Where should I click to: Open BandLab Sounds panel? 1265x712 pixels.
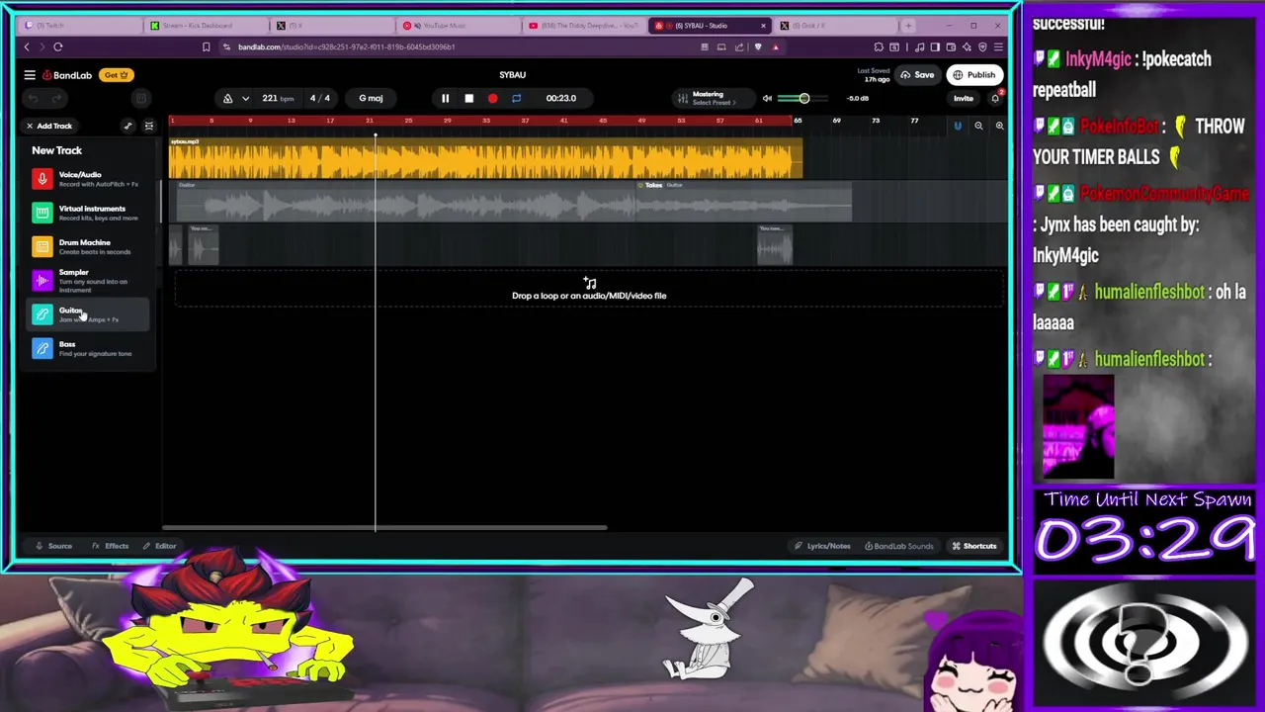(898, 546)
